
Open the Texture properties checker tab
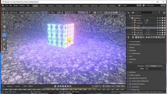point(159,37)
